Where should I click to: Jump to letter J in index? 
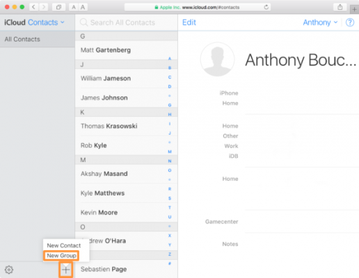click(170, 133)
